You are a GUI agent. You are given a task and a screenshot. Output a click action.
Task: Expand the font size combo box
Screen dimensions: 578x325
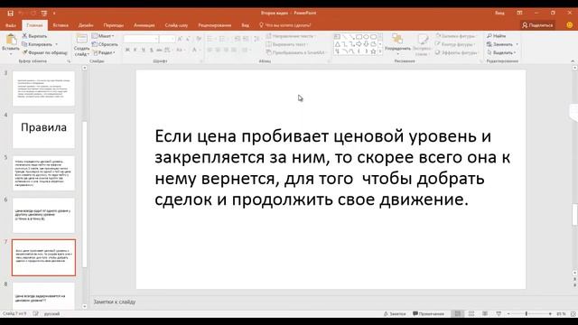(172, 39)
